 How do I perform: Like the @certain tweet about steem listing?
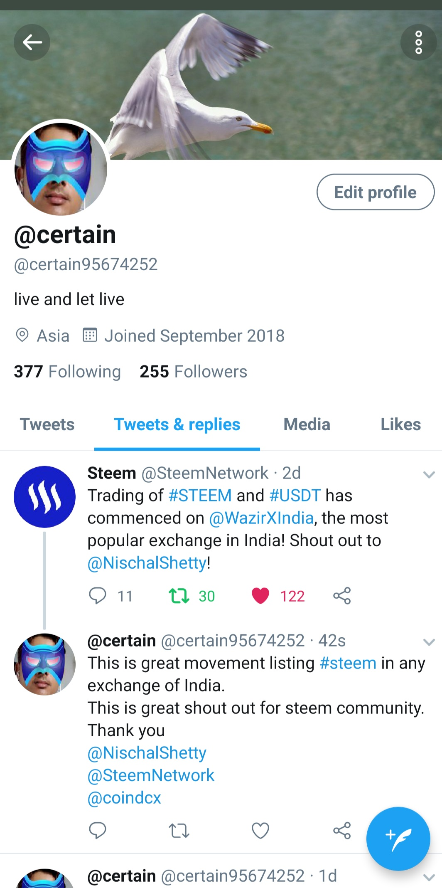[x=260, y=831]
